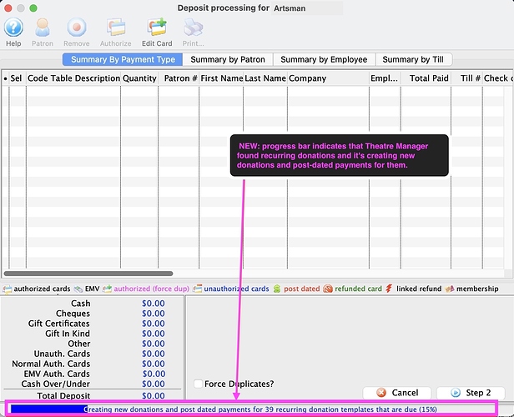Click the Normal Auth. Cards label
The height and width of the screenshot is (417, 514).
click(x=51, y=364)
